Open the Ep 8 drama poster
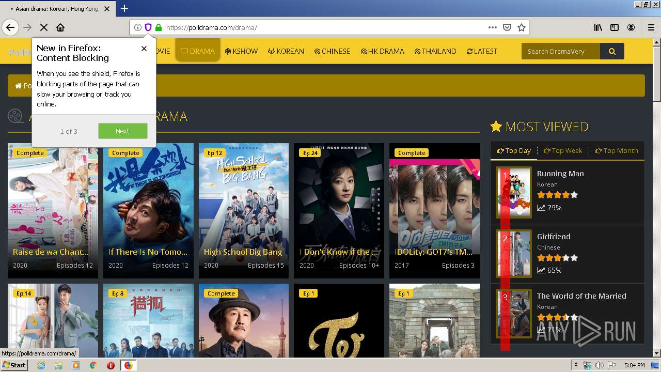Image resolution: width=661 pixels, height=372 pixels. tap(148, 320)
